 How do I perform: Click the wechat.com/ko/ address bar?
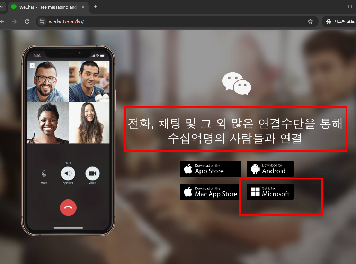(177, 22)
